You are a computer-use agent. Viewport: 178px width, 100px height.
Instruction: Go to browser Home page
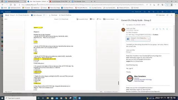tap(15, 5)
